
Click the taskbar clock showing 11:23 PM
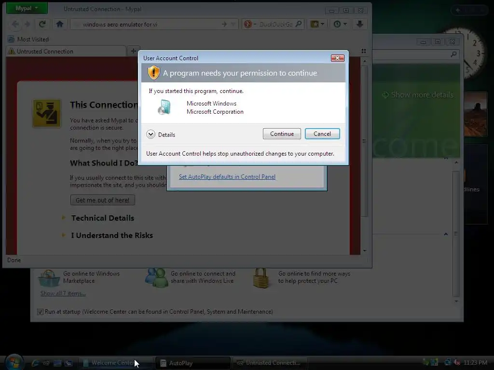click(x=475, y=362)
